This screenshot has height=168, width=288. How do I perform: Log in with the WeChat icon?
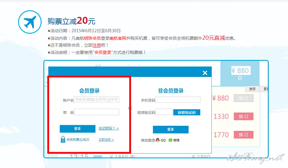(171, 140)
